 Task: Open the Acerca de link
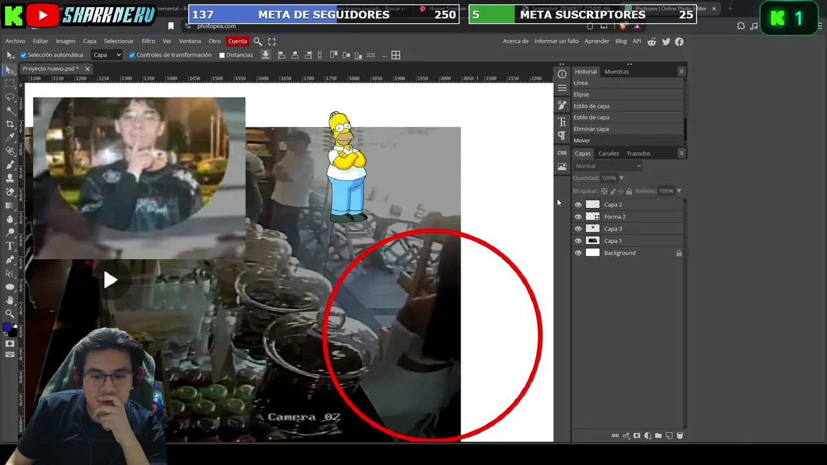[516, 41]
